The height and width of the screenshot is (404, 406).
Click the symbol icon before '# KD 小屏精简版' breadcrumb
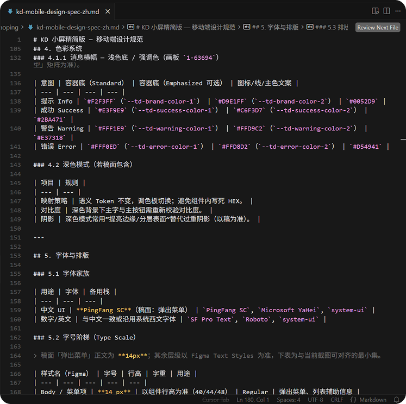(x=131, y=27)
